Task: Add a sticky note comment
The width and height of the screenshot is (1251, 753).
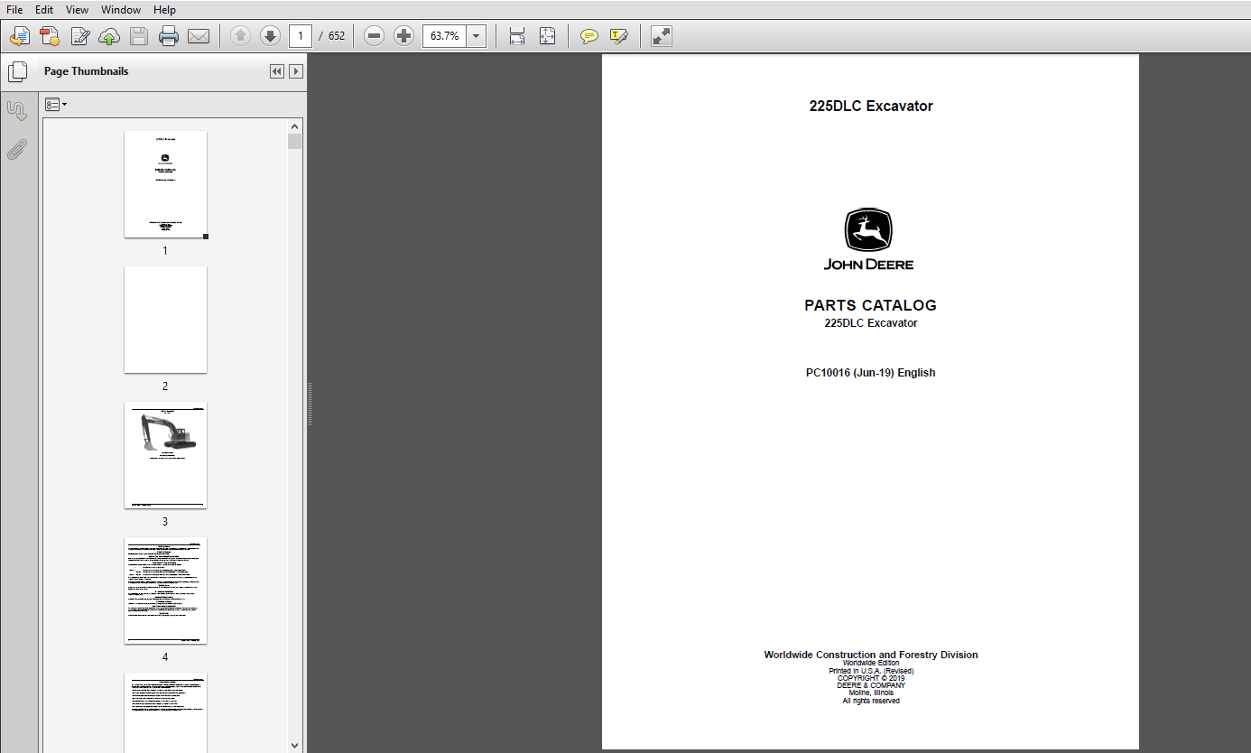Action: tap(589, 36)
